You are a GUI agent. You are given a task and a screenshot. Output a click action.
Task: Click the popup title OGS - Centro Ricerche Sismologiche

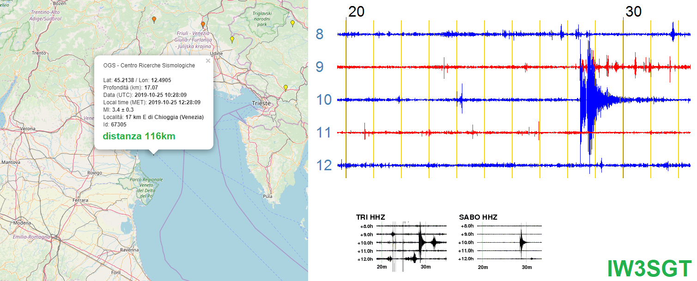pyautogui.click(x=149, y=66)
